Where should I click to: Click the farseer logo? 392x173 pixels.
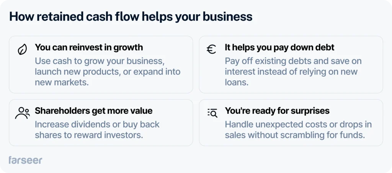pos(25,160)
